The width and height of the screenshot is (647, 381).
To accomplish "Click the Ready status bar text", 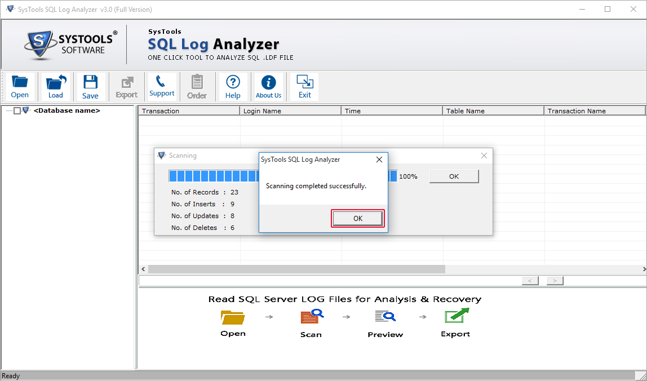I will [x=11, y=375].
